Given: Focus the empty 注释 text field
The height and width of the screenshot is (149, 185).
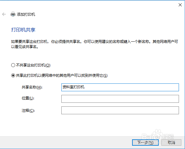Looking at the screenshot, I should coord(120,110).
